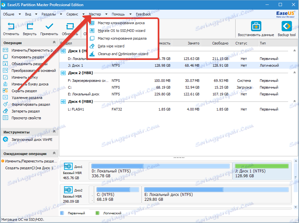Click the Удаление раздела icon
299x223 pixels.
point(5,98)
